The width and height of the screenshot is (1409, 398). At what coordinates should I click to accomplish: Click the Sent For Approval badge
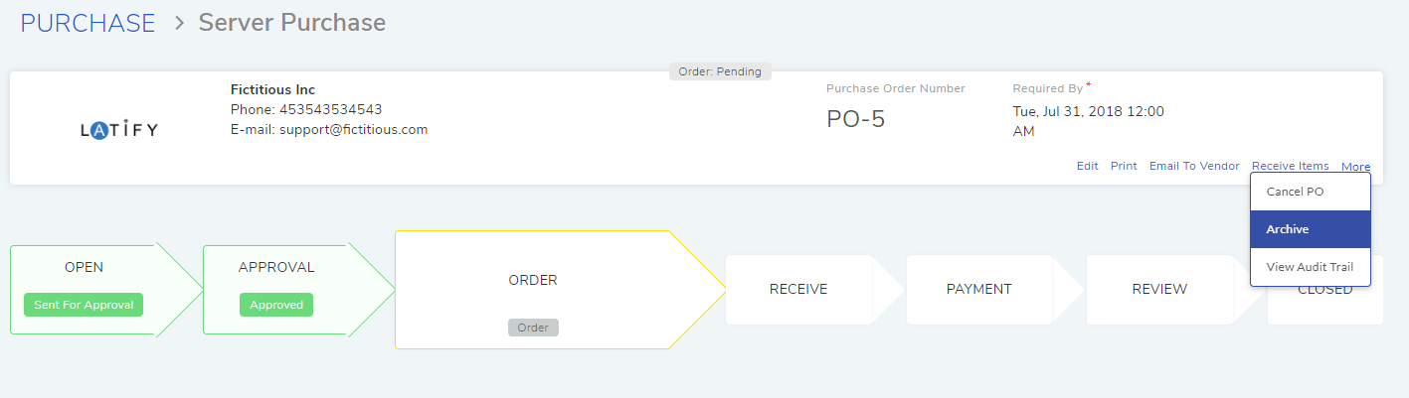(84, 305)
